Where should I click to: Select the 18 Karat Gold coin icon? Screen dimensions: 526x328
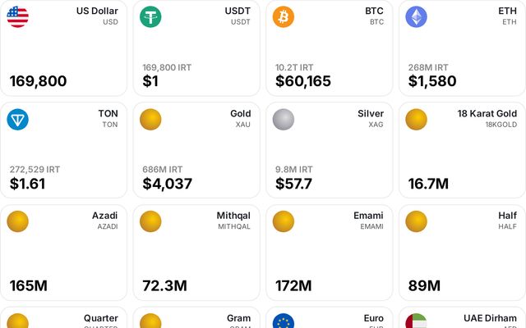pyautogui.click(x=417, y=120)
